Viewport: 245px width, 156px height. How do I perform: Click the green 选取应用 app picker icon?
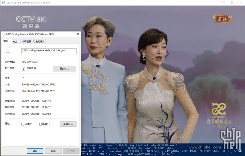tap(24, 68)
